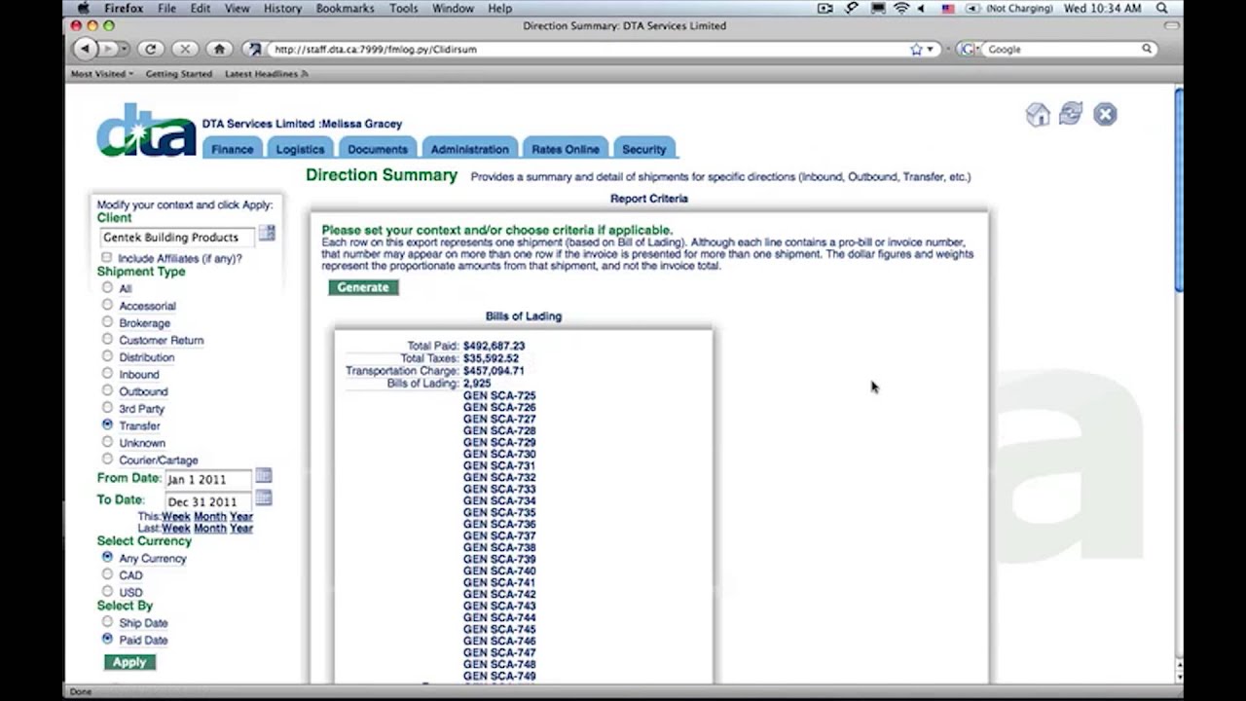Image resolution: width=1246 pixels, height=701 pixels.
Task: Select the Inbound shipment type
Action: pos(107,374)
